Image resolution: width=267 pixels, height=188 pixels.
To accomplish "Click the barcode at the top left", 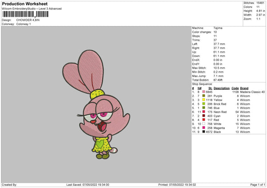I will tap(25, 14).
